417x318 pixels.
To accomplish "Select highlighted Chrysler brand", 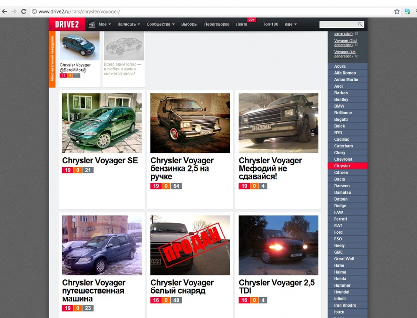I will pyautogui.click(x=347, y=166).
